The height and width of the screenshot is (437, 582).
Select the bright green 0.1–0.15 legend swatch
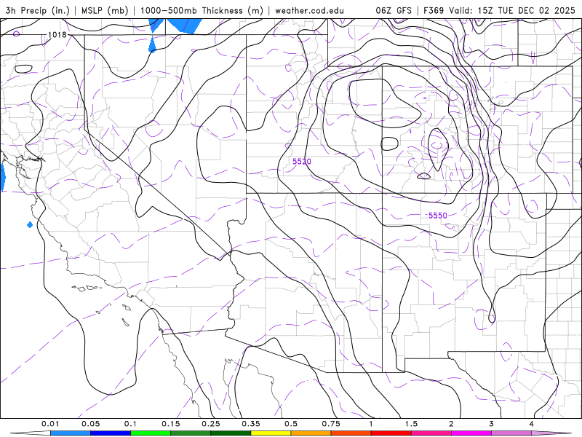tap(151, 433)
